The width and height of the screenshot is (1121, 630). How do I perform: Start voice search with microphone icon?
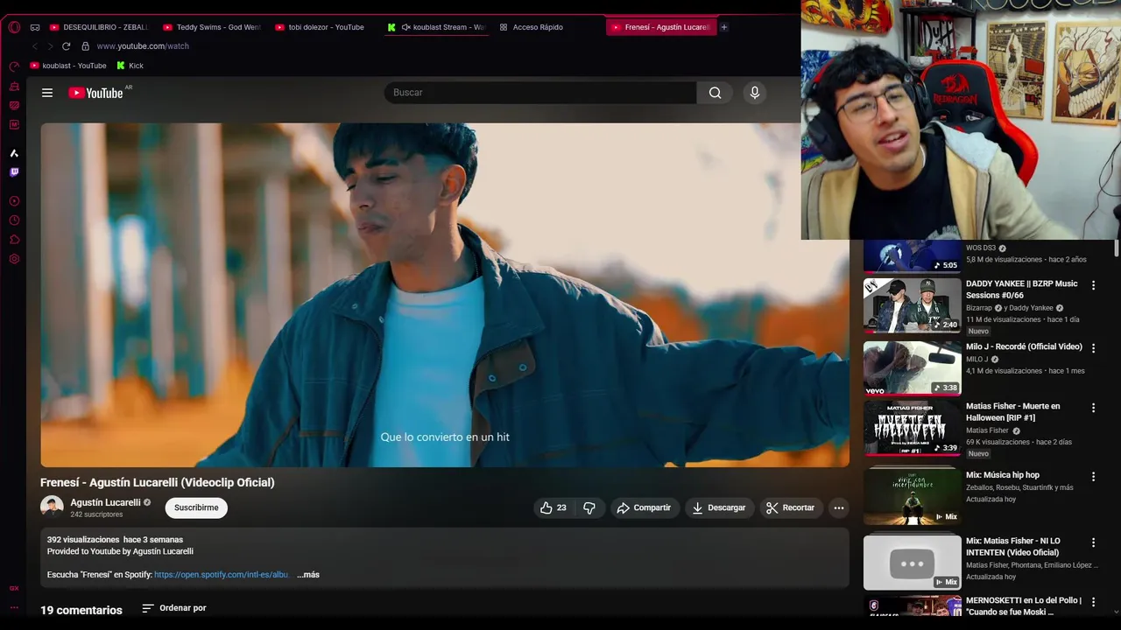pyautogui.click(x=755, y=93)
